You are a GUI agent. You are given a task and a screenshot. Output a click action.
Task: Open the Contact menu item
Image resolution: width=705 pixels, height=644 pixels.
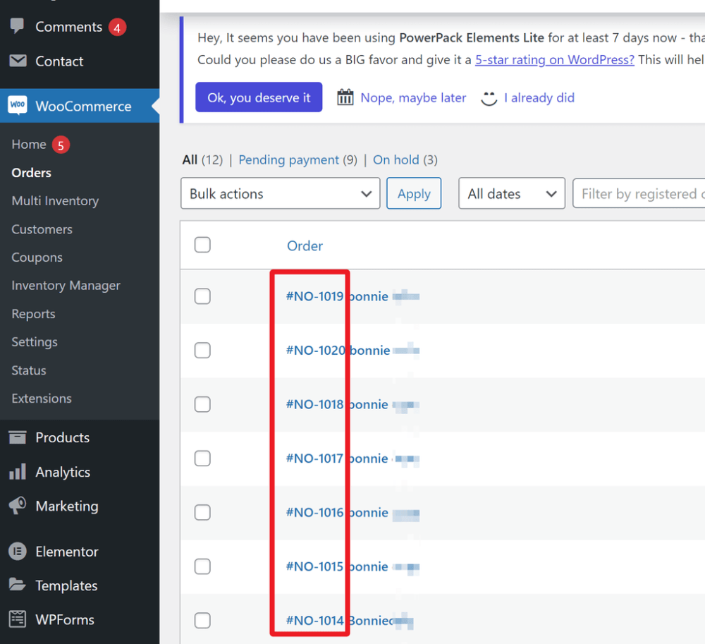[59, 61]
